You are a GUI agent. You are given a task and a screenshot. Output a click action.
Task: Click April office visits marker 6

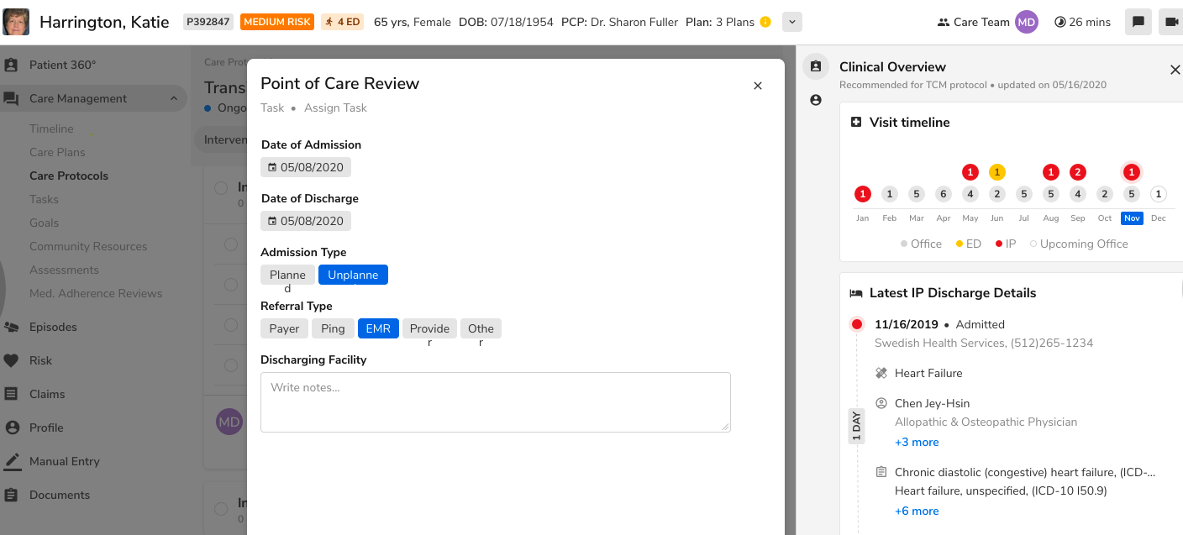(944, 194)
